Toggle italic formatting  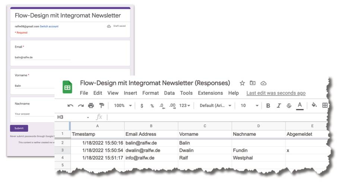point(279,106)
